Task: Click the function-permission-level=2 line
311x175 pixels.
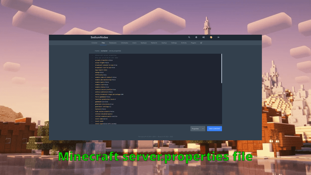Action: pos(105,99)
